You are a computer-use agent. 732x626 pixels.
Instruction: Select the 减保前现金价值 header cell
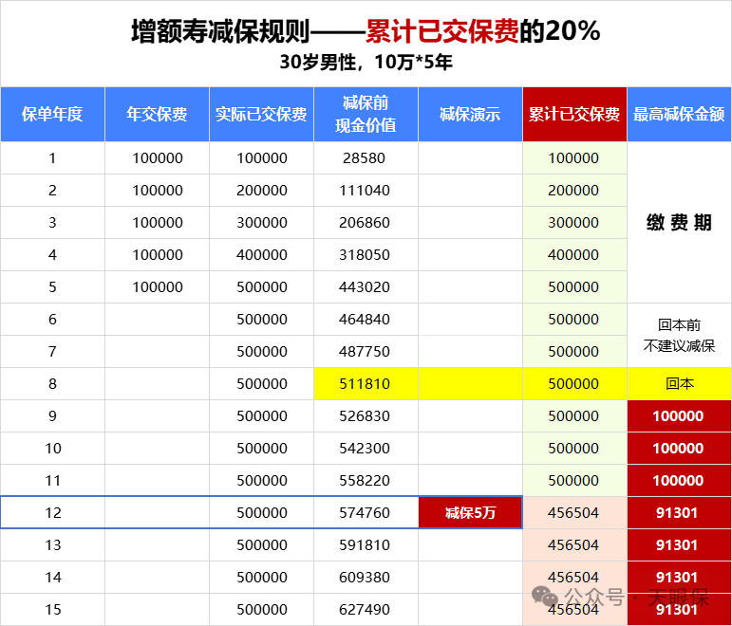click(x=366, y=114)
